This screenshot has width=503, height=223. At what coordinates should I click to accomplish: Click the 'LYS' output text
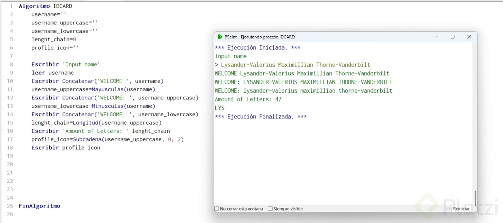click(x=220, y=108)
